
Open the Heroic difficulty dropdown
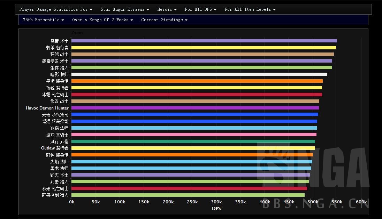click(x=167, y=9)
